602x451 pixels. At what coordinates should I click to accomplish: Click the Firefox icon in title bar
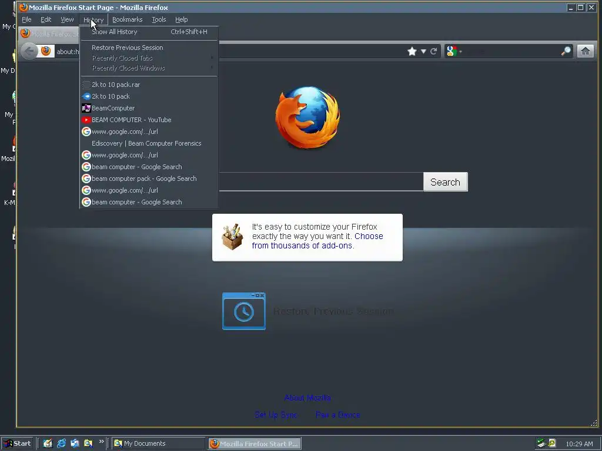pos(23,7)
